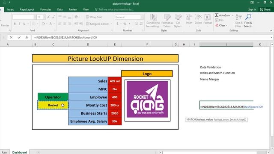Open the font size dropdown
The height and width of the screenshot is (154, 274).
click(45, 17)
